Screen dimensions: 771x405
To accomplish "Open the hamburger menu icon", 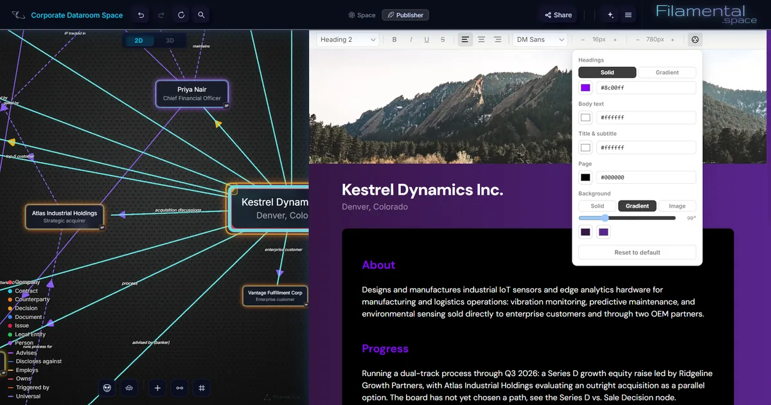I will click(x=628, y=15).
